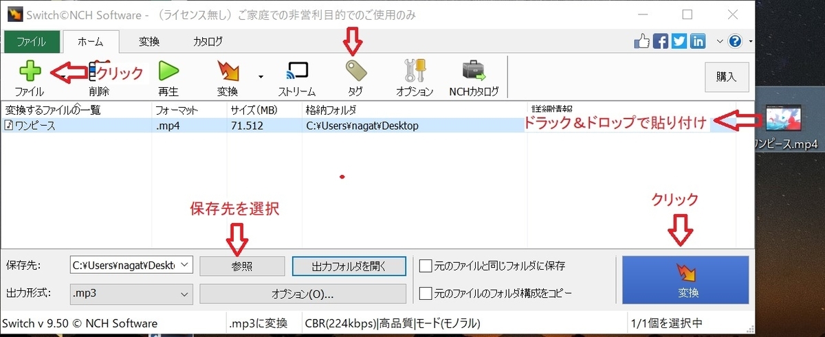Open the NCH Catalog (NCHカタログ) toolbox icon
The image size is (825, 337).
tap(474, 71)
